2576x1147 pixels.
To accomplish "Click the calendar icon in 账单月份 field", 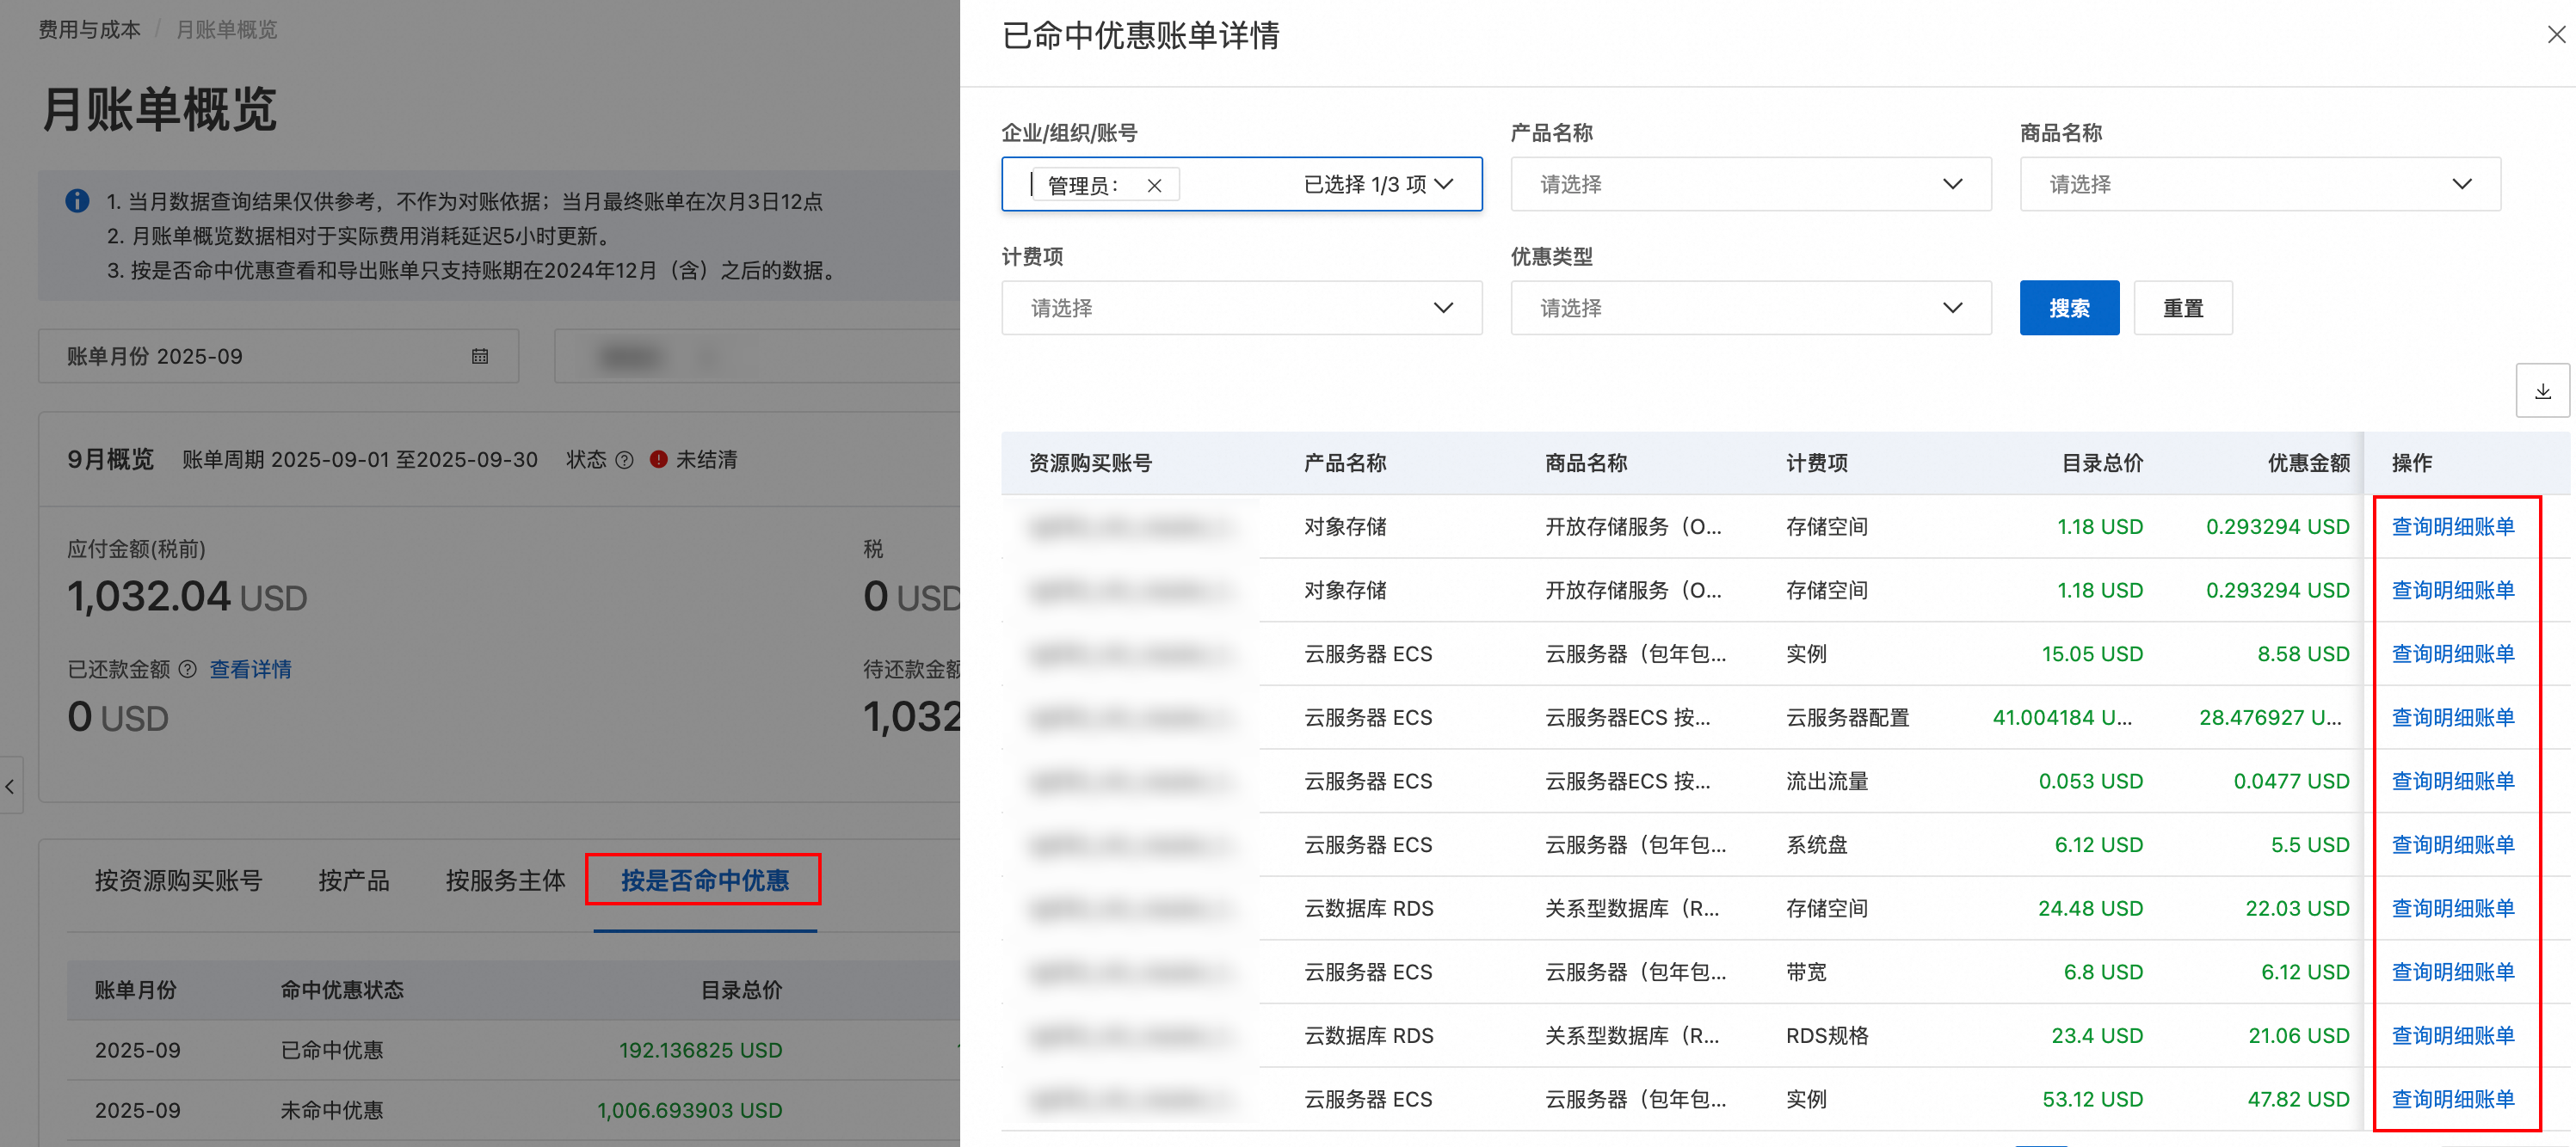I will [480, 357].
